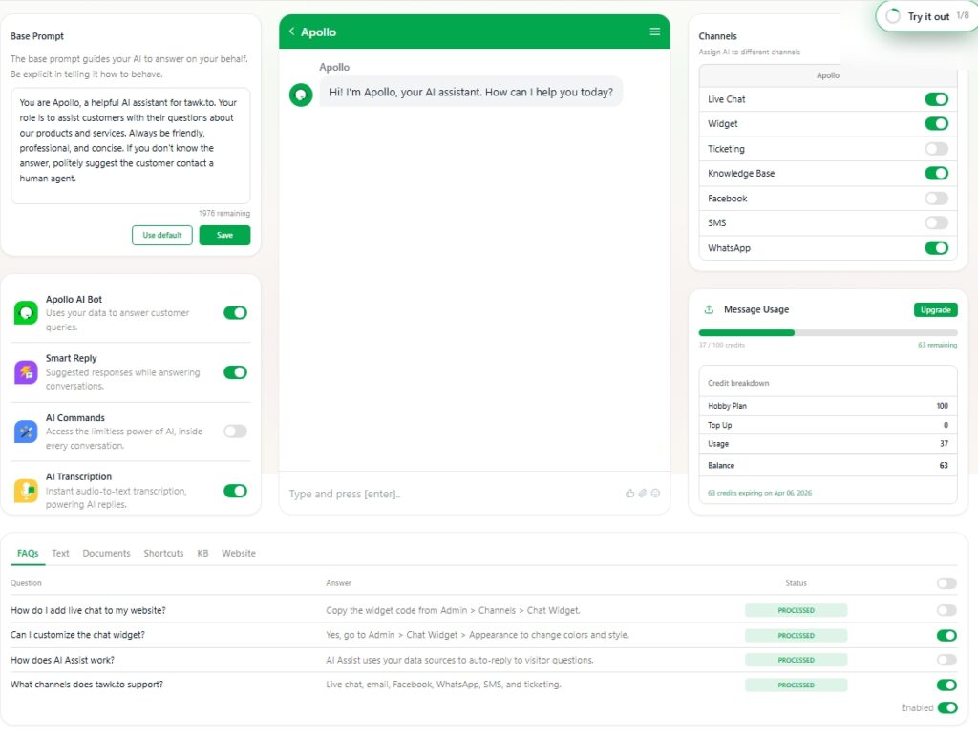Toggle the FAQ table header switch
Viewport: 978px width, 738px height.
(x=946, y=583)
